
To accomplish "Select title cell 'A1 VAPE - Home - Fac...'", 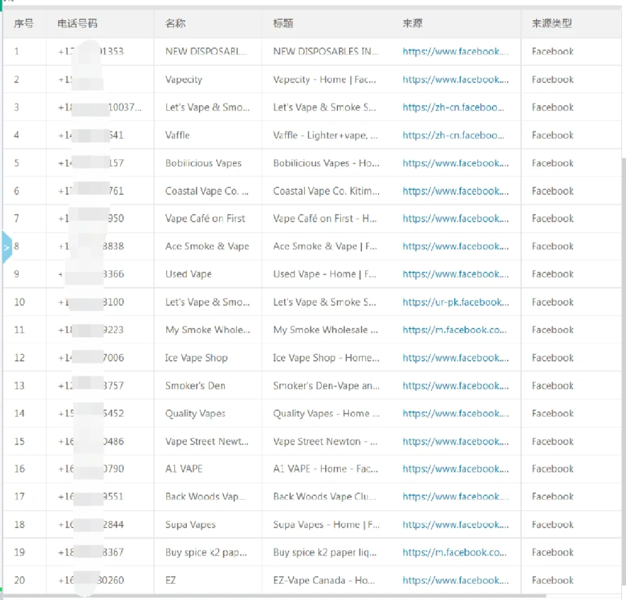I will [325, 469].
